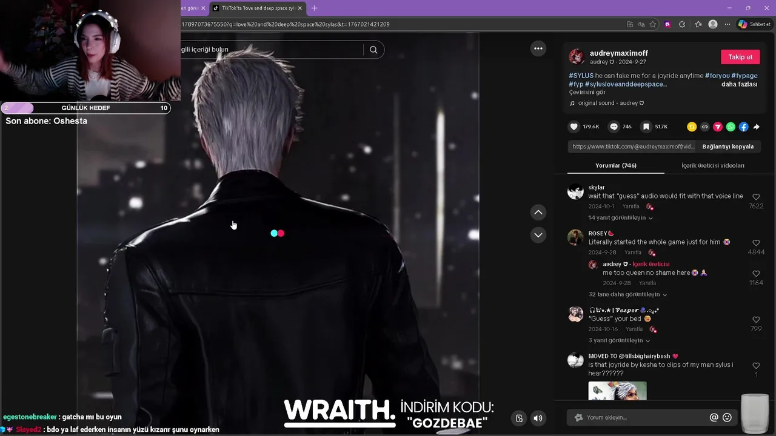The height and width of the screenshot is (436, 776).
Task: Select the TikTok 'love and deep space' browser tab
Action: click(258, 8)
